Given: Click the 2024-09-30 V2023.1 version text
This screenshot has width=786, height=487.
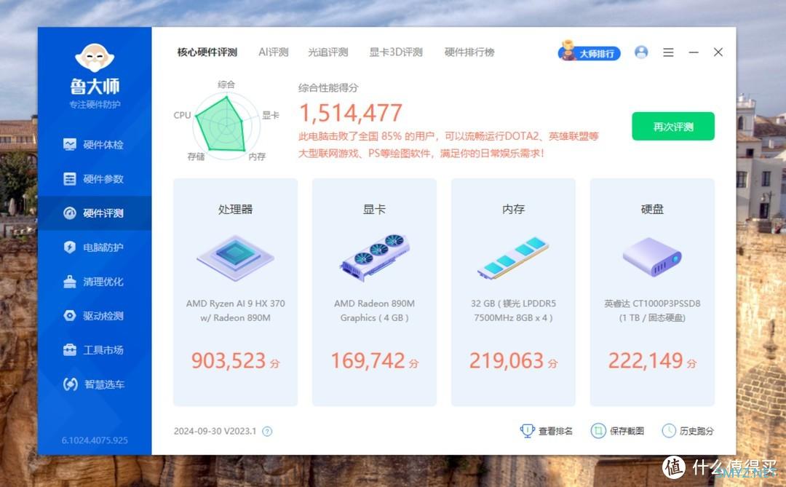Looking at the screenshot, I should point(215,432).
